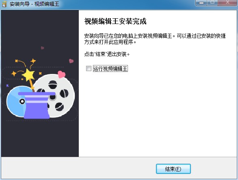
Task: Click the small purple sparkle beside the disc
Action: [x=7, y=85]
